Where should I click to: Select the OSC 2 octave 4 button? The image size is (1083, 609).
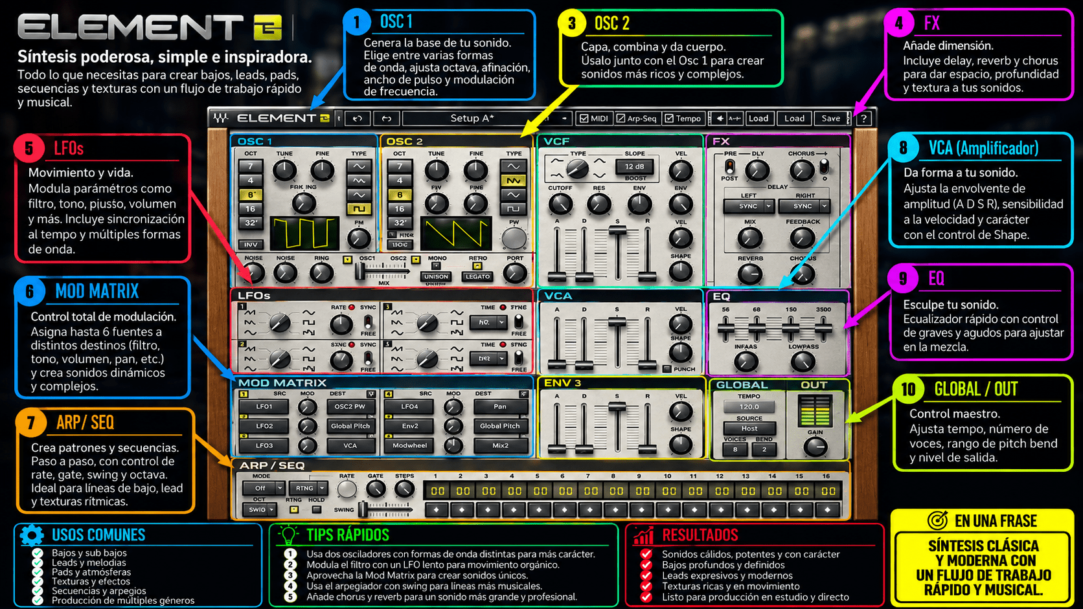coord(400,181)
